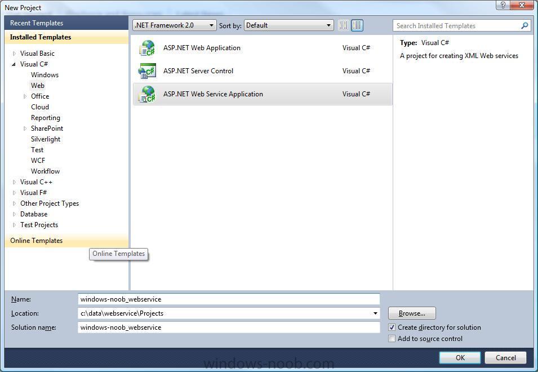Screen dimensions: 538x372
Task: Click the Cancel button
Action: pos(505,357)
